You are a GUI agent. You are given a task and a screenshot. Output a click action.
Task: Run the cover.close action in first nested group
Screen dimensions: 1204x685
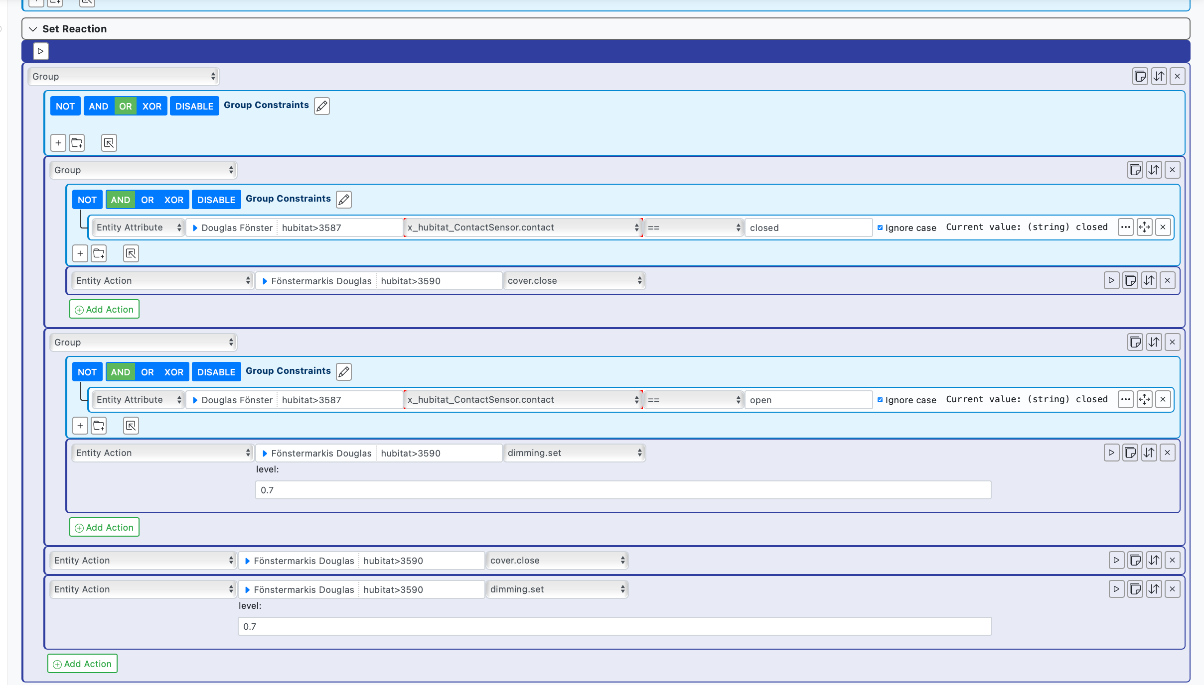click(x=1111, y=280)
